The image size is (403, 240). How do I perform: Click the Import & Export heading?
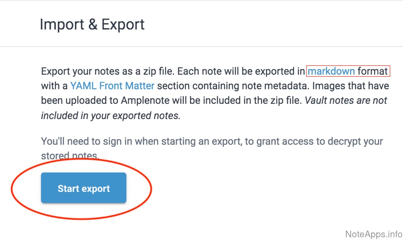pos(92,24)
